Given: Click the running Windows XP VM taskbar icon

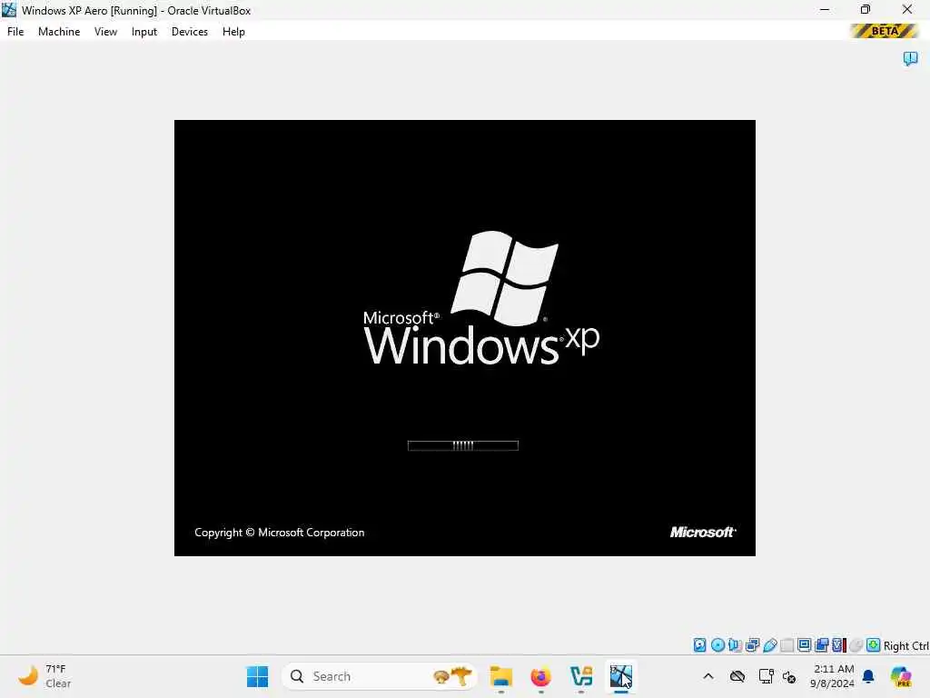Looking at the screenshot, I should pyautogui.click(x=621, y=676).
